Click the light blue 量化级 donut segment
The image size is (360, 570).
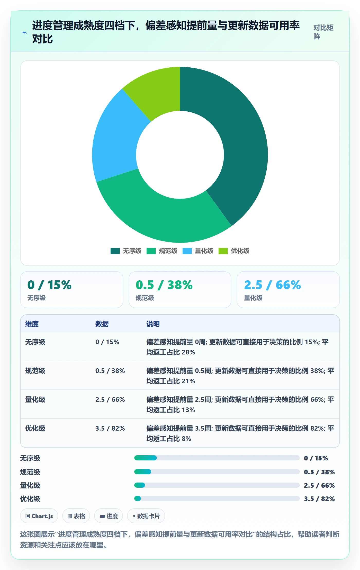pos(116,139)
